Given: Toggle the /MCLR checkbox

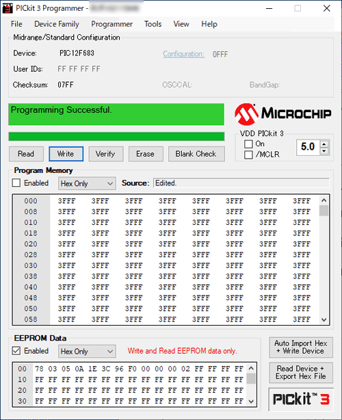Looking at the screenshot, I should coord(248,155).
